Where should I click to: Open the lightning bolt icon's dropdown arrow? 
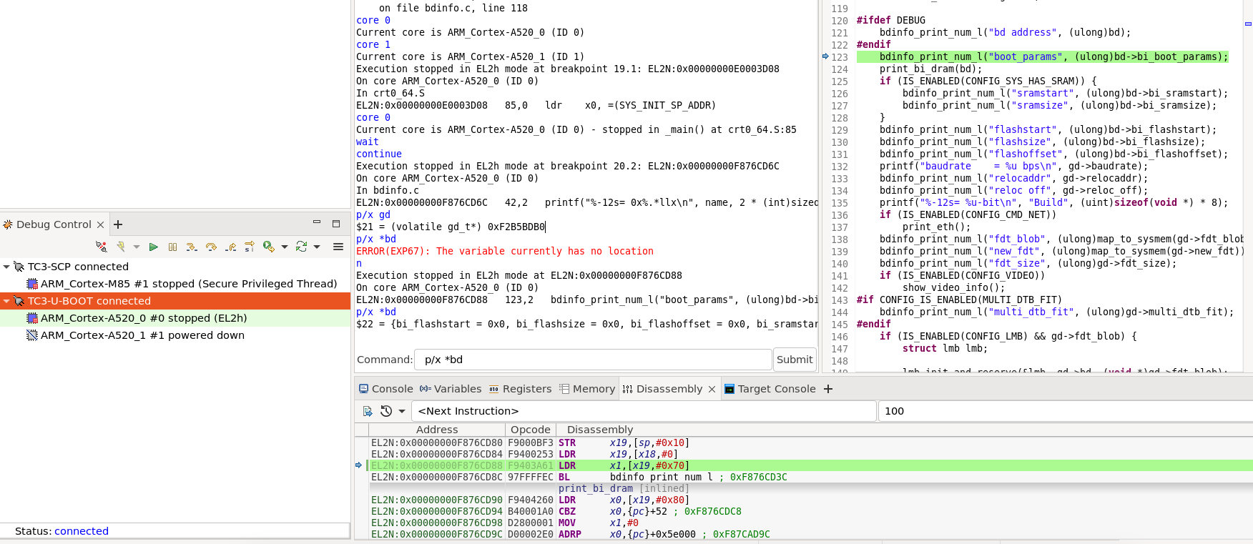point(136,247)
